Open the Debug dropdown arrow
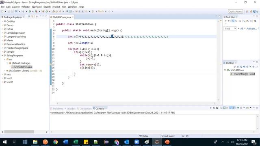 (x=26, y=11)
